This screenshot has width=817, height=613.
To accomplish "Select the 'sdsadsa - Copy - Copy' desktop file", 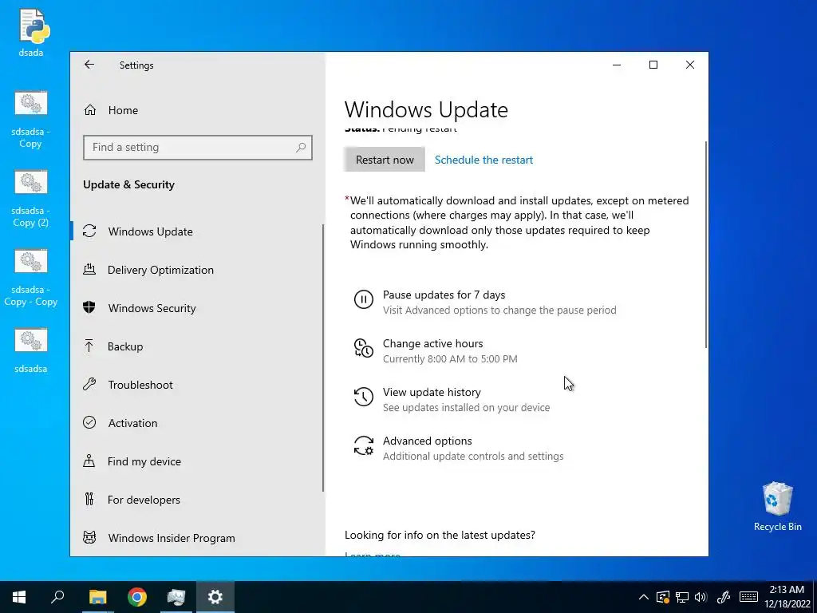I will pyautogui.click(x=31, y=278).
